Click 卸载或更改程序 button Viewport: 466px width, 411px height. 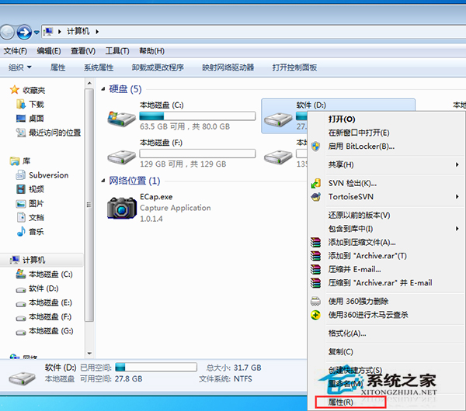(x=158, y=67)
